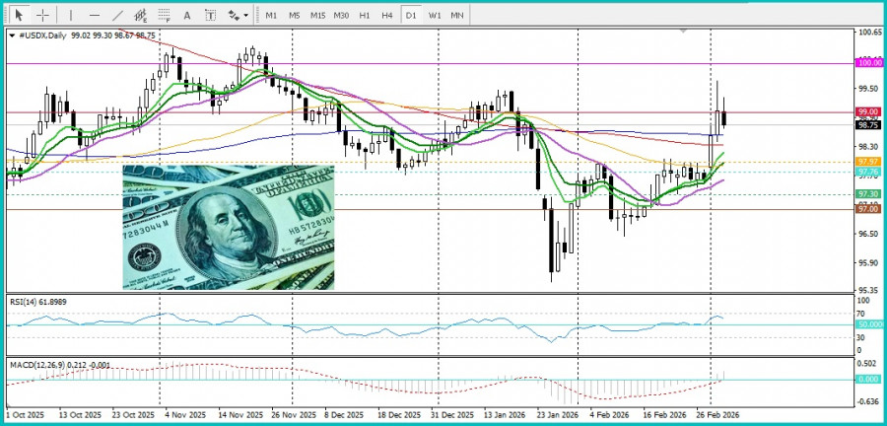Select the equidistant channel tool
Image resolution: width=887 pixels, height=426 pixels.
pos(141,15)
